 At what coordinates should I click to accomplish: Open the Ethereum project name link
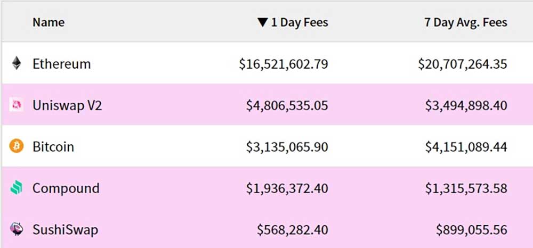[61, 64]
